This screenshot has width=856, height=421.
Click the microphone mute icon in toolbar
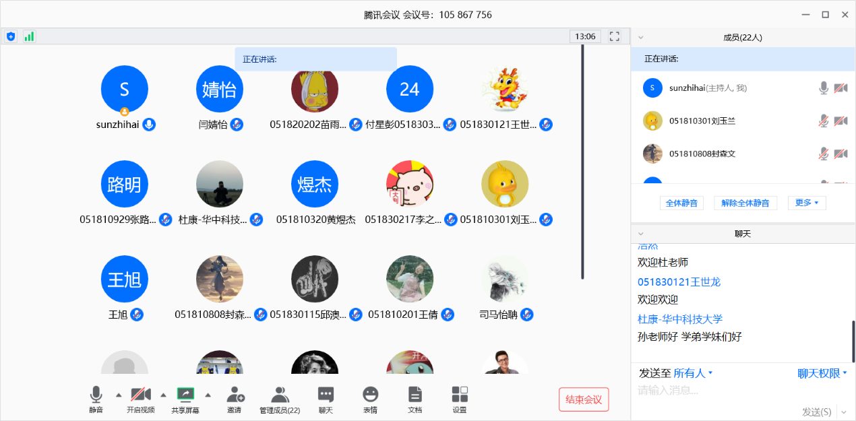96,395
